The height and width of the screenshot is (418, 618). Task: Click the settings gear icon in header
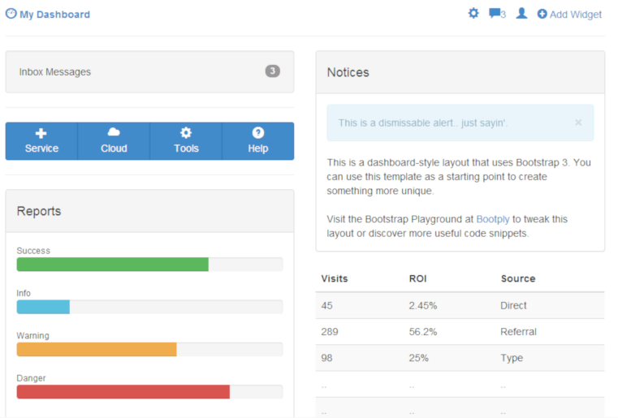click(473, 14)
